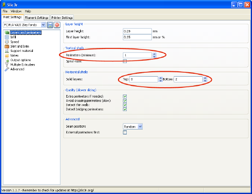Open the Support material page

(x=22, y=51)
